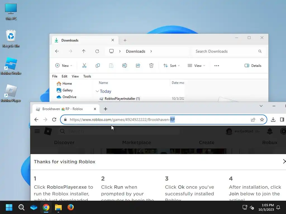The width and height of the screenshot is (286, 214).
Task: Open taskbar Search
Action: [21, 207]
